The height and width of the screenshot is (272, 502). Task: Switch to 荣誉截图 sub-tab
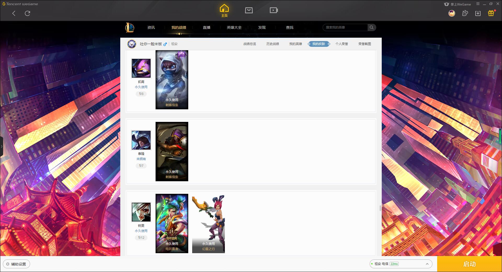click(365, 44)
